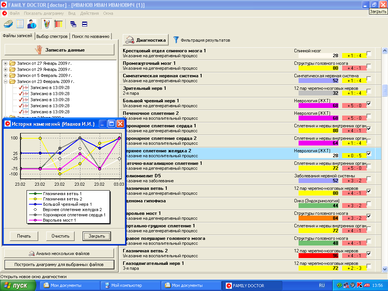Click the colored spectrum table toolbar icon
Viewport: 388px width, 291px height.
pyautogui.click(x=59, y=24)
